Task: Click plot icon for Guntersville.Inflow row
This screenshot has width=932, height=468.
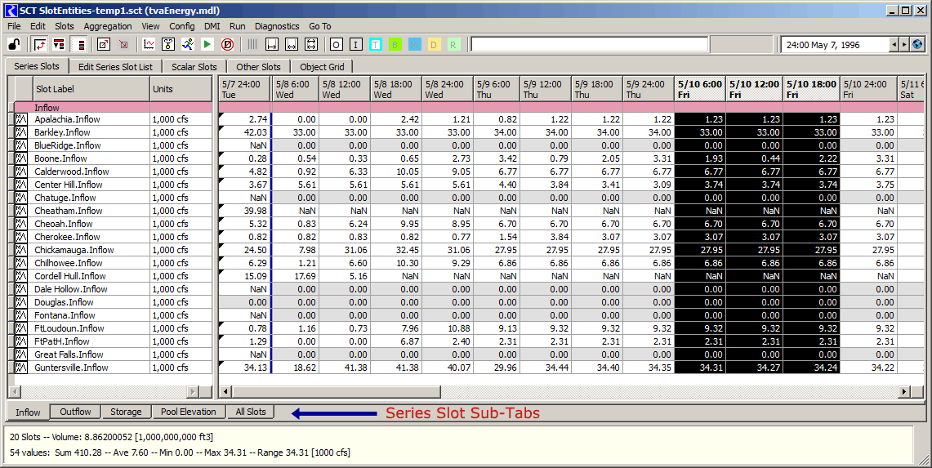Action: click(x=21, y=368)
